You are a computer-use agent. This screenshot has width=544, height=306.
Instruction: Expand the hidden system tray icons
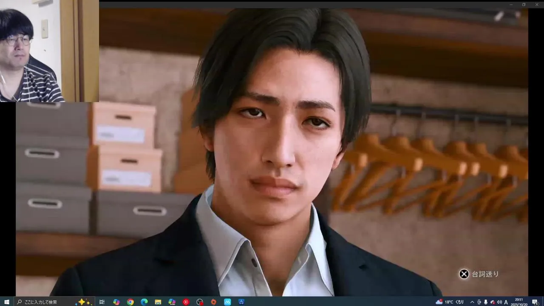[472, 302]
